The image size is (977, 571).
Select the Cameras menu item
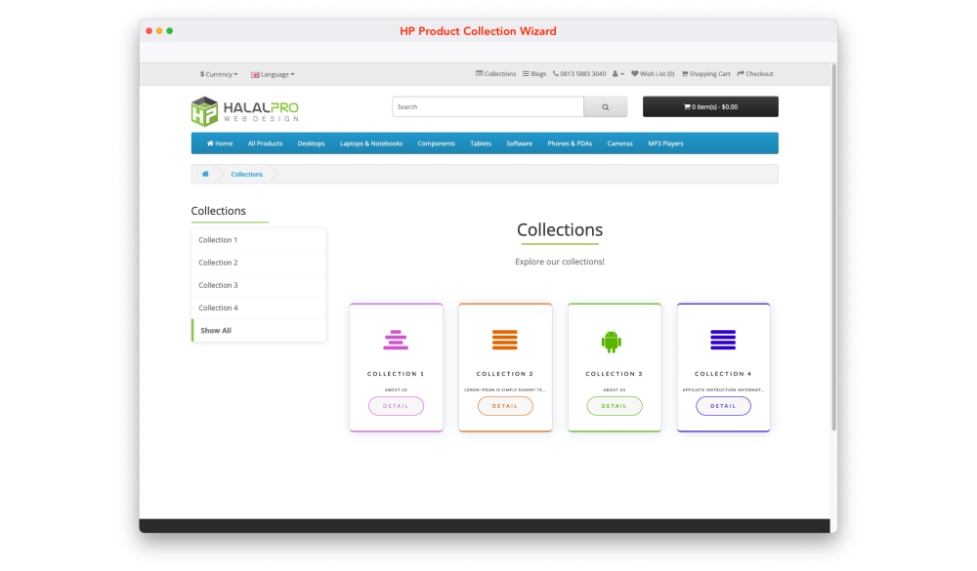619,143
